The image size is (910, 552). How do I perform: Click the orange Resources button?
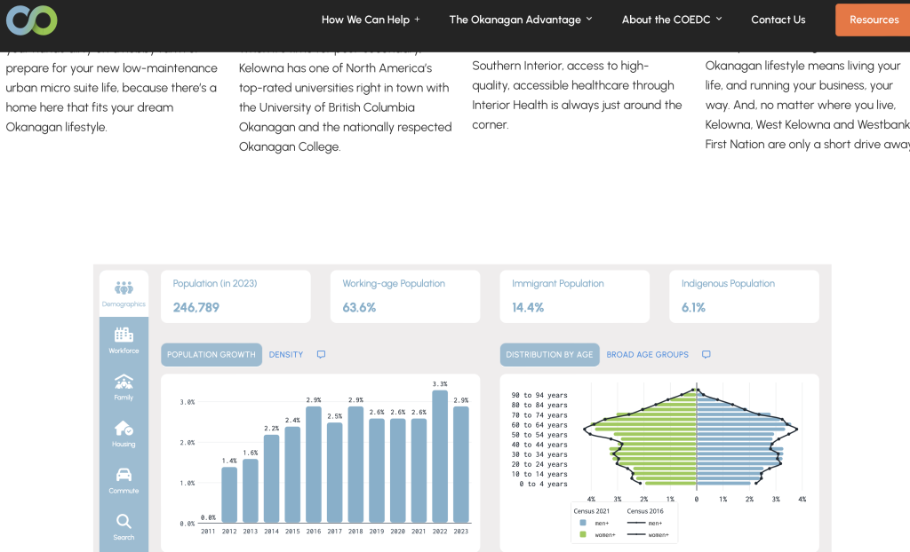point(873,20)
